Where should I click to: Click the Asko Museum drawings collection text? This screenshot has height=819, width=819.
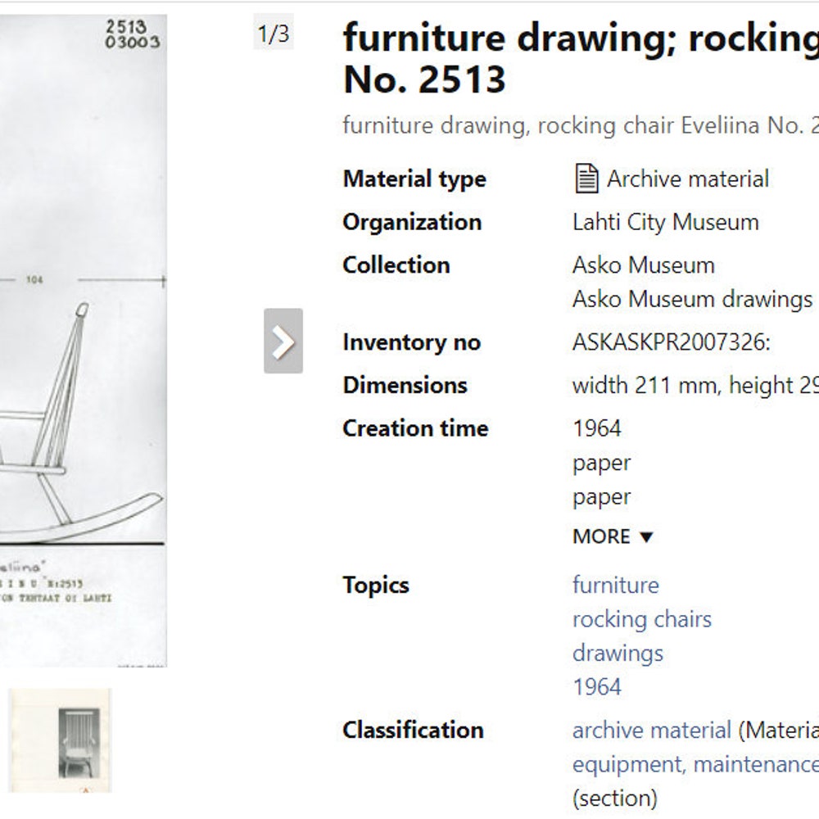(692, 300)
